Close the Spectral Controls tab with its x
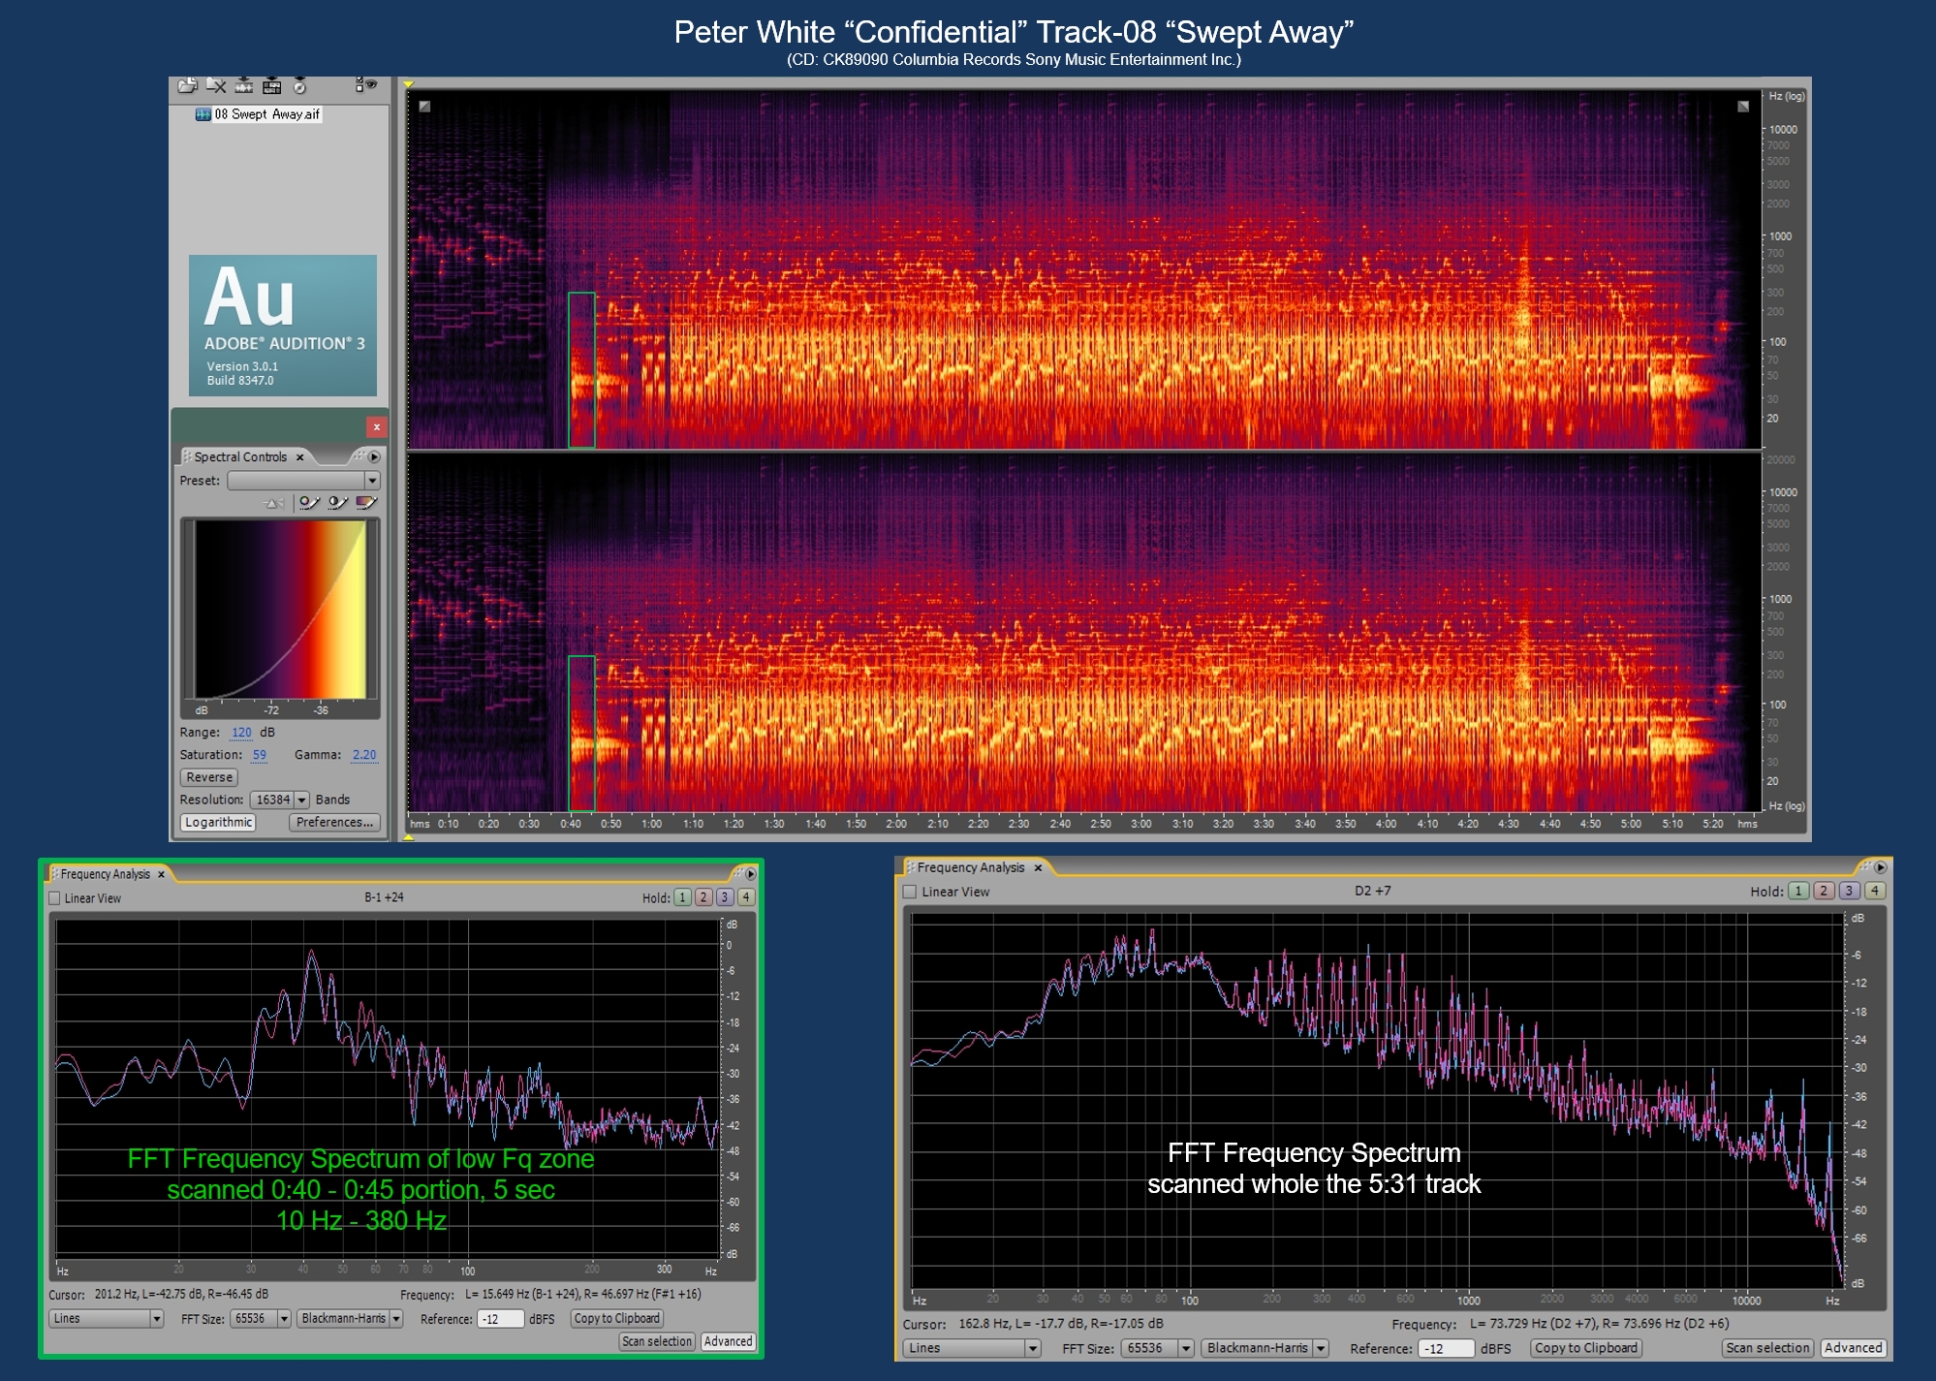1936x1381 pixels. tap(300, 457)
